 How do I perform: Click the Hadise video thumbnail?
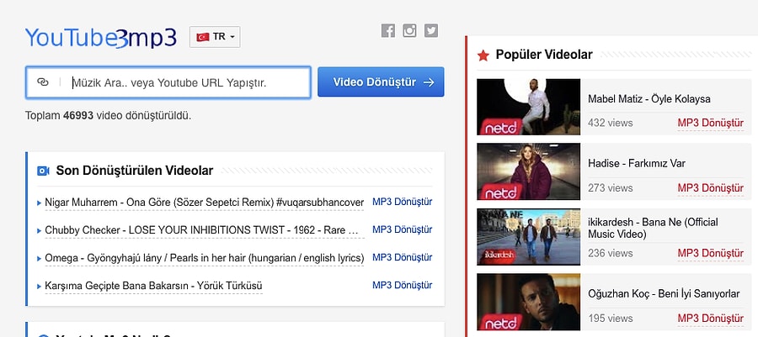pos(528,171)
